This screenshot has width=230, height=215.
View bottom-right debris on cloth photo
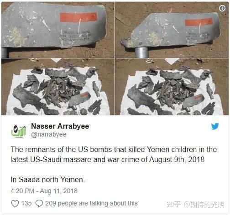pyautogui.click(x=172, y=87)
